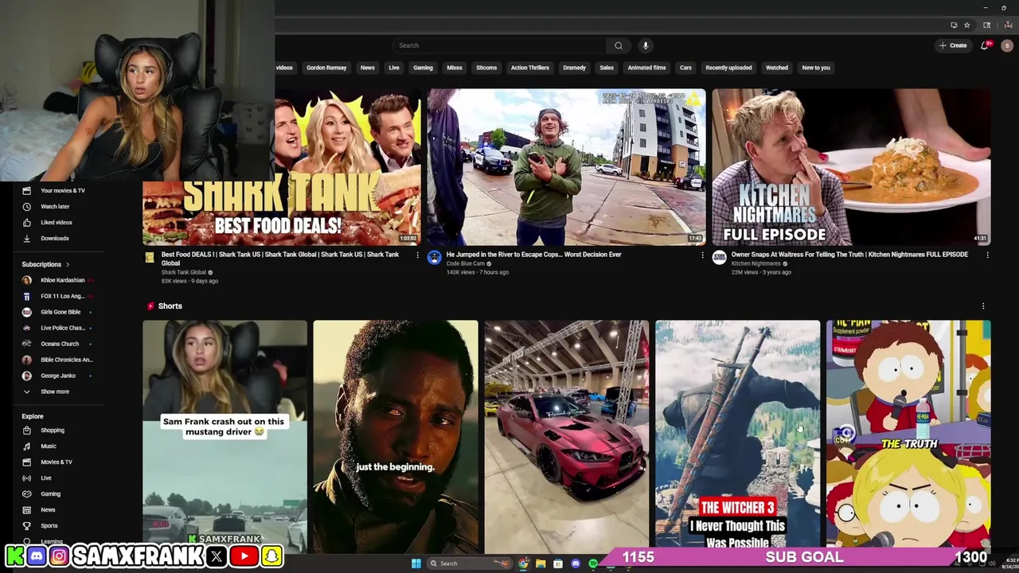Click the Windows taskbar search box
Screen dimensions: 1019x573
[x=469, y=563]
